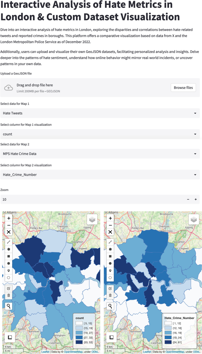Open the Hate Tweets data dropdown for Map 1
This screenshot has height=354, width=202.
[x=100, y=113]
